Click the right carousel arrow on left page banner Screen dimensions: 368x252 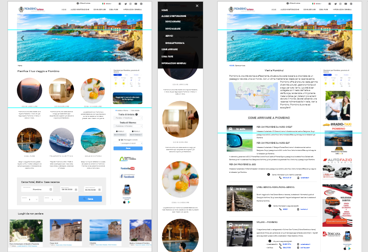tap(138, 38)
